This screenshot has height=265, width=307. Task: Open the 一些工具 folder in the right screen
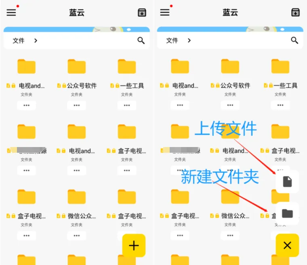pos(280,67)
